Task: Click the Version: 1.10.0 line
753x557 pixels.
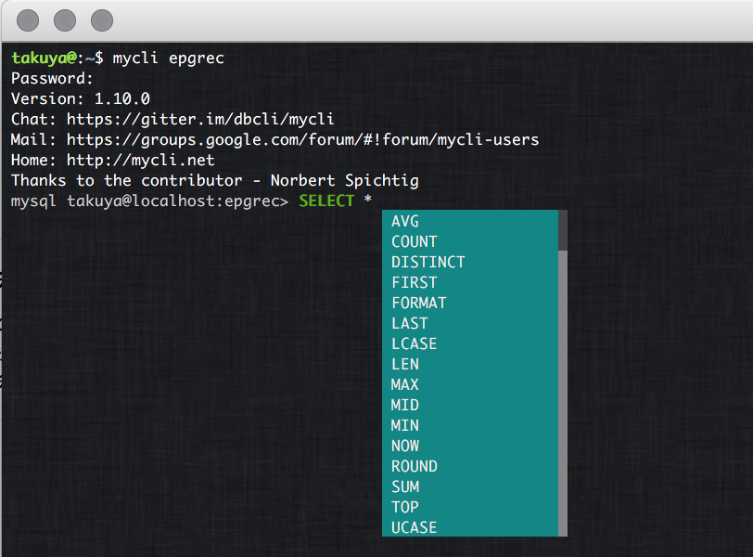Action: pyautogui.click(x=81, y=98)
